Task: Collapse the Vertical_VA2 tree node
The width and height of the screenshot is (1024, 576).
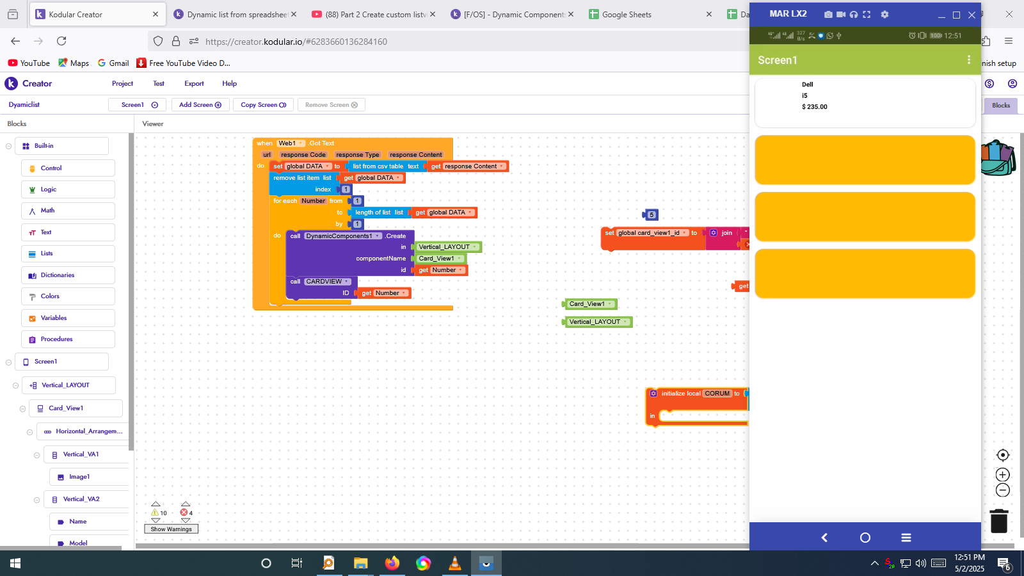Action: [36, 500]
